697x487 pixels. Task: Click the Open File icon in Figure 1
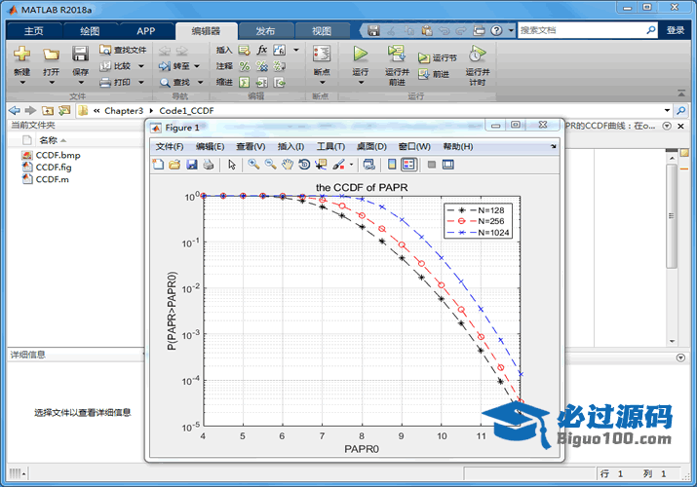click(x=174, y=165)
